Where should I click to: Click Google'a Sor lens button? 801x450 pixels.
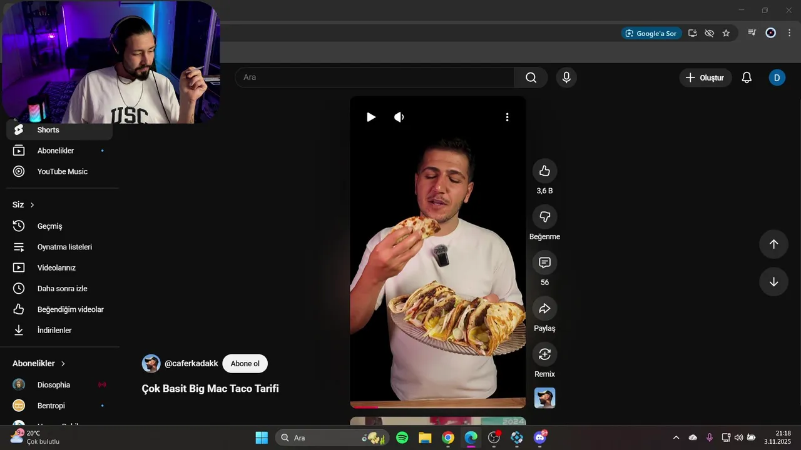(651, 33)
